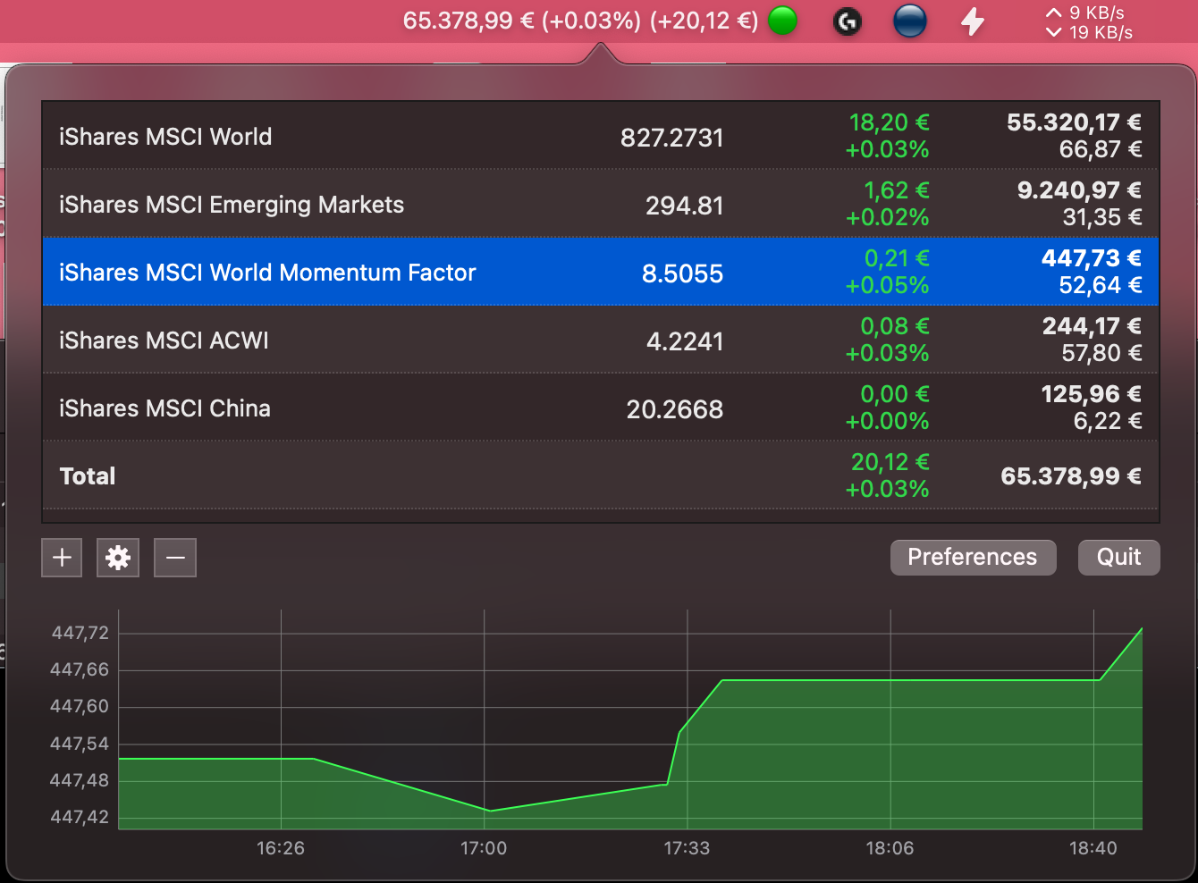The height and width of the screenshot is (883, 1198).
Task: Select the iShares MSCI China row
Action: click(x=600, y=408)
